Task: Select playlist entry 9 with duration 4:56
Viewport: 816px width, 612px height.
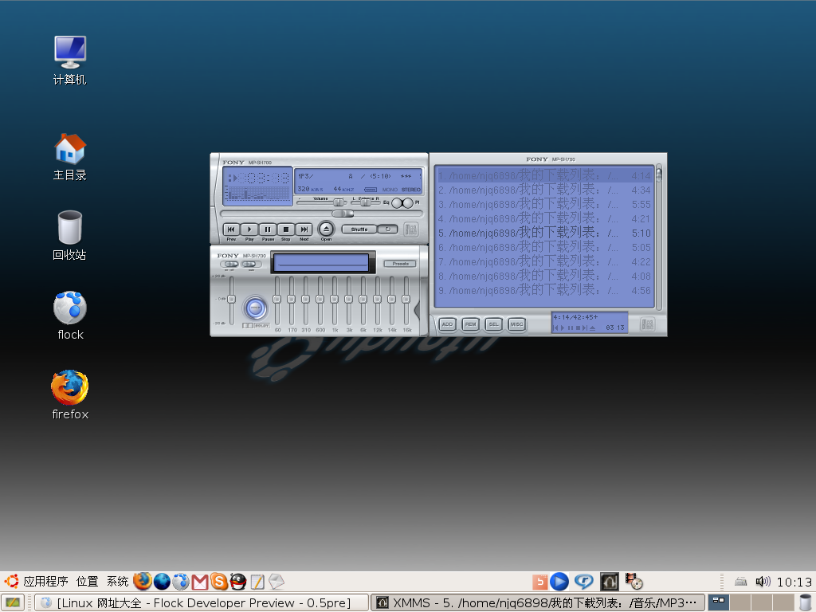Action: click(544, 290)
